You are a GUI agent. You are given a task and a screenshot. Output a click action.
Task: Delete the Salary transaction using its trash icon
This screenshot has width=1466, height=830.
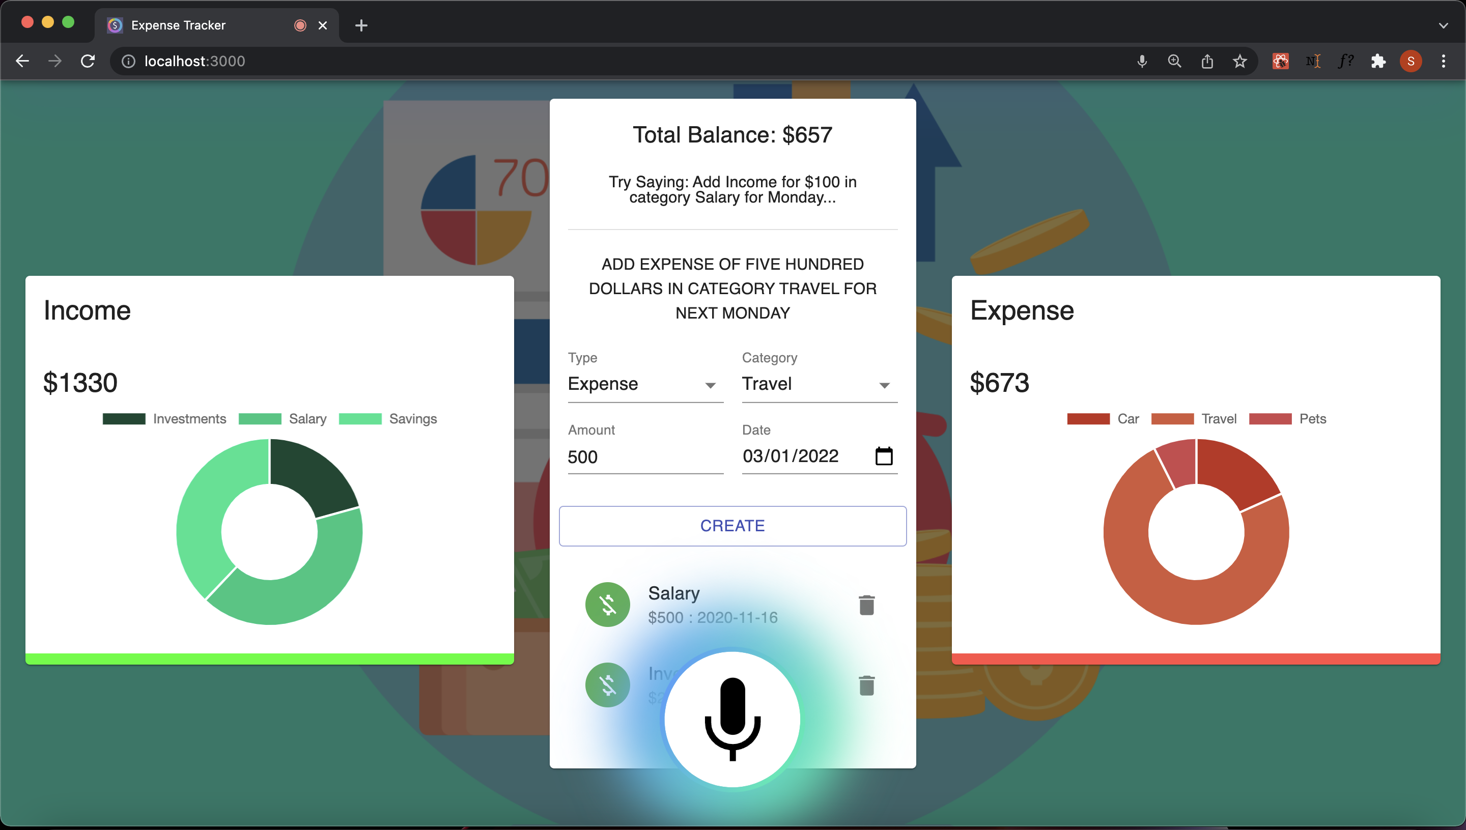pyautogui.click(x=867, y=605)
